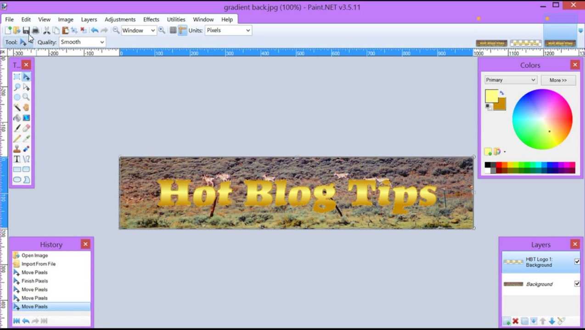Screen dimensions: 585x330
Task: Close the History panel
Action: pos(85,244)
